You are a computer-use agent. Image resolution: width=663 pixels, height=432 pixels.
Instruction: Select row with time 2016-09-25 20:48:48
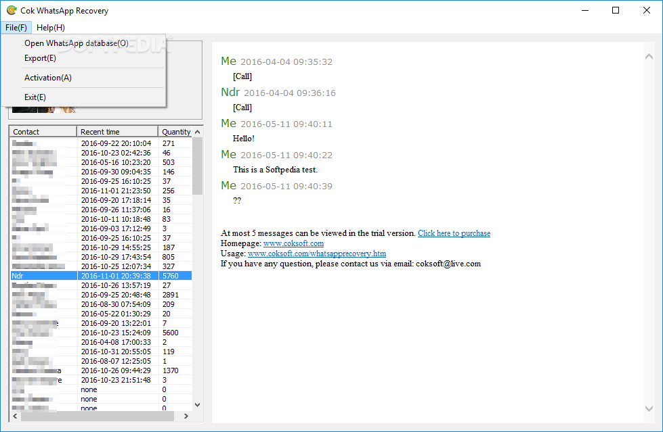(101, 295)
